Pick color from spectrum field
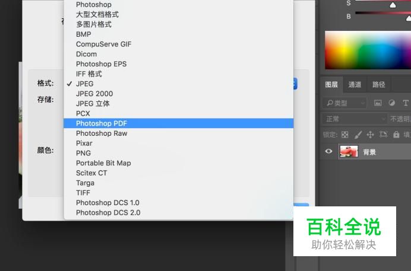Screen dimensions: 411x271 (368, 50)
